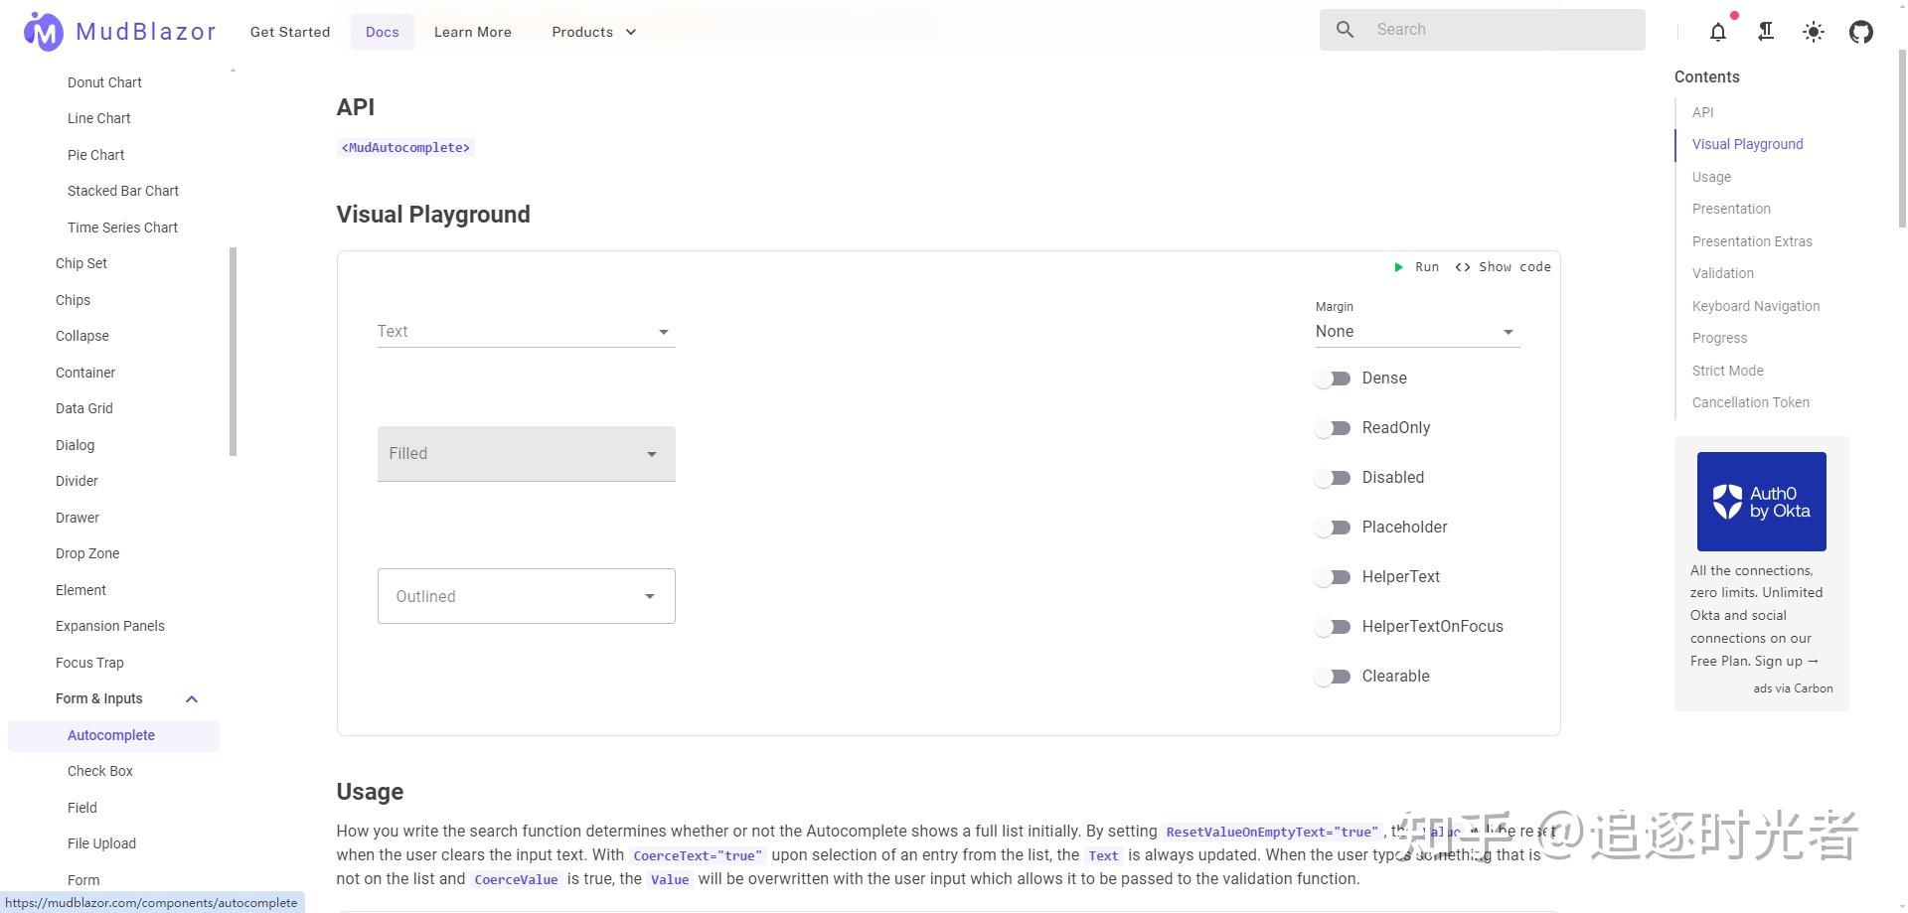Toggle right-to-left mode icon
1908x913 pixels.
pos(1766,32)
